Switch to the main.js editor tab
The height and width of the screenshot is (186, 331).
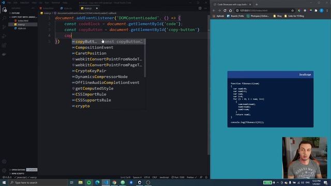tap(88, 8)
